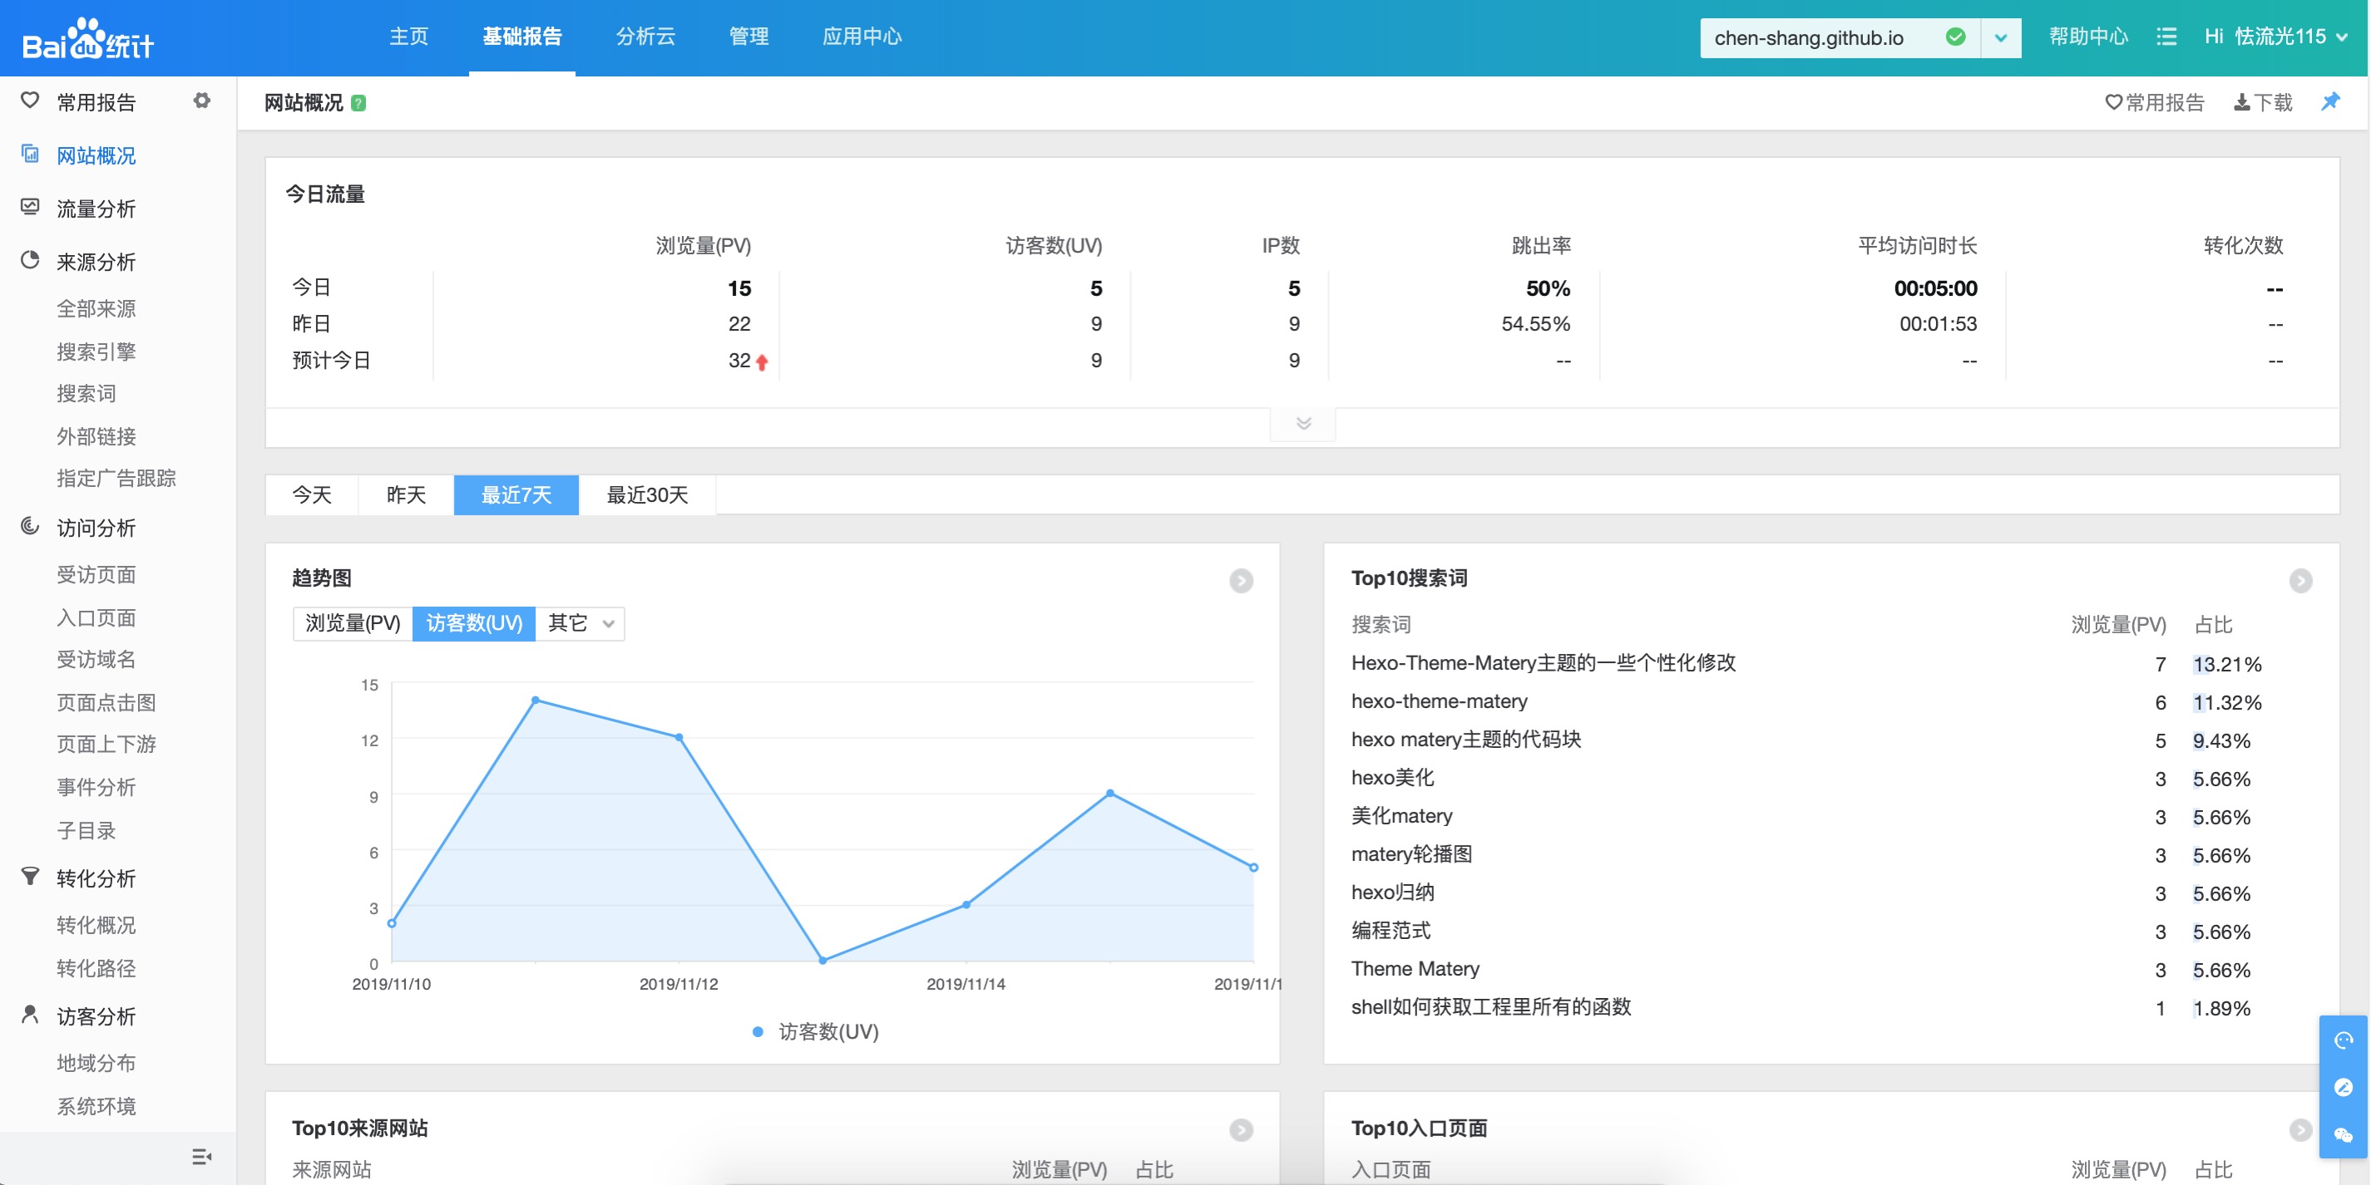Open the 分析云 top navigation item
Viewport: 2371px width, 1185px height.
645,37
